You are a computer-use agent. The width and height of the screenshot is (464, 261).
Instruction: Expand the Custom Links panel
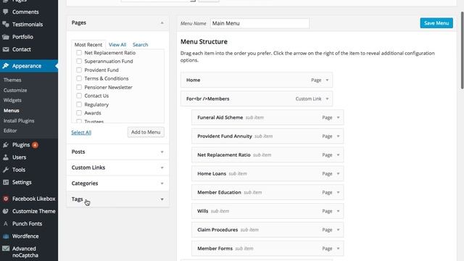click(x=117, y=167)
